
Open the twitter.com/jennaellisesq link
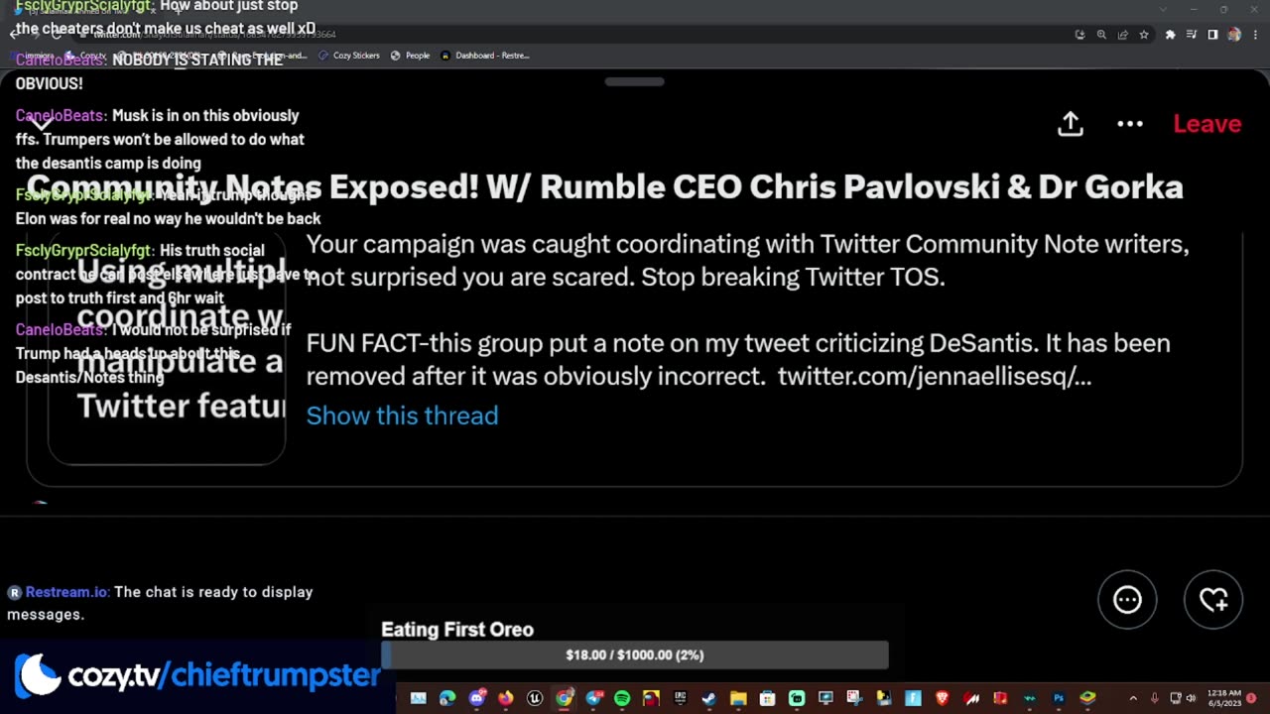[934, 376]
